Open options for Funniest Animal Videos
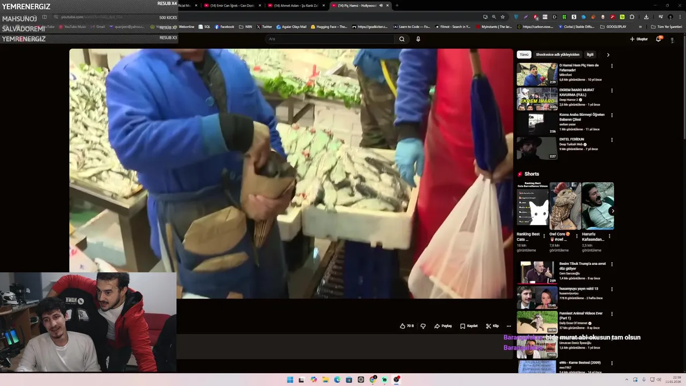Image resolution: width=686 pixels, height=386 pixels. click(x=612, y=314)
